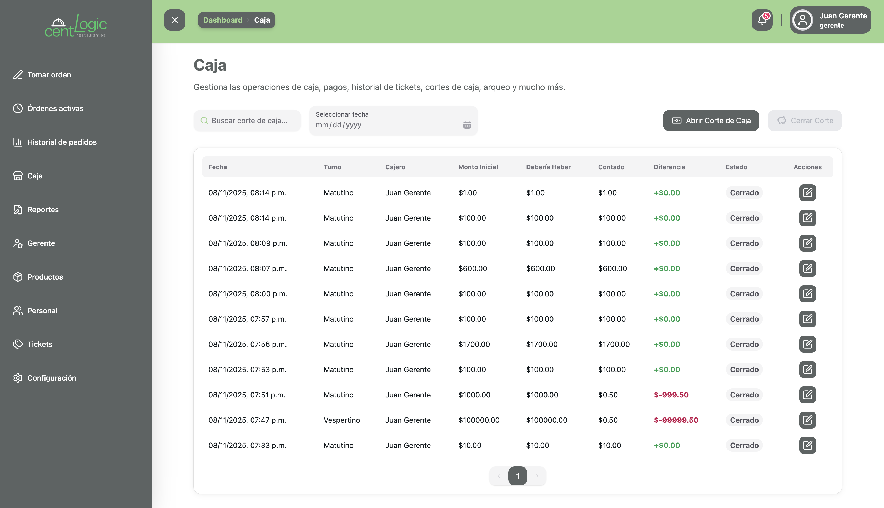Close sidebar with X button
Viewport: 884px width, 508px height.
[x=175, y=20]
